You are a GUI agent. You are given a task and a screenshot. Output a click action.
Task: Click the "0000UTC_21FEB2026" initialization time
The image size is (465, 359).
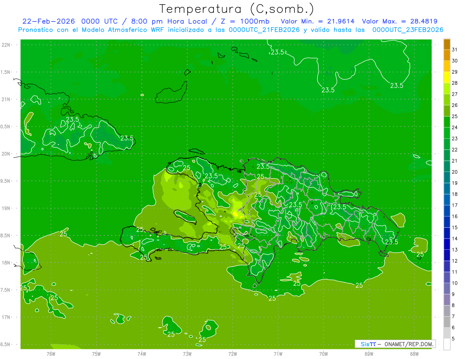point(264,30)
